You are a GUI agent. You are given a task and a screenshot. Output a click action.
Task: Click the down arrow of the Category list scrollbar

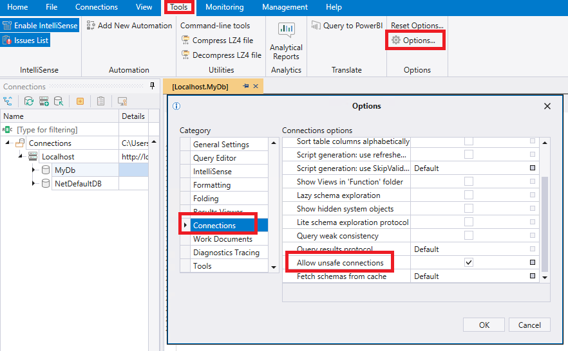274,267
